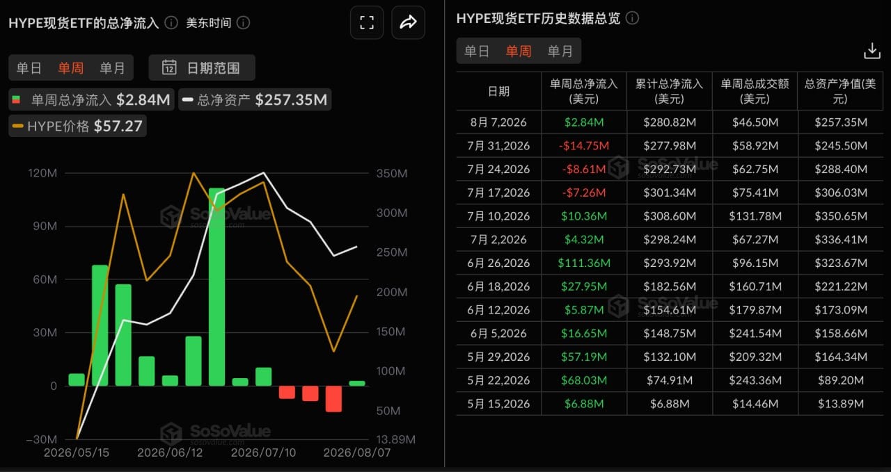This screenshot has width=891, height=472.
Task: Select the 8月 7,2026 row date
Action: [x=498, y=122]
